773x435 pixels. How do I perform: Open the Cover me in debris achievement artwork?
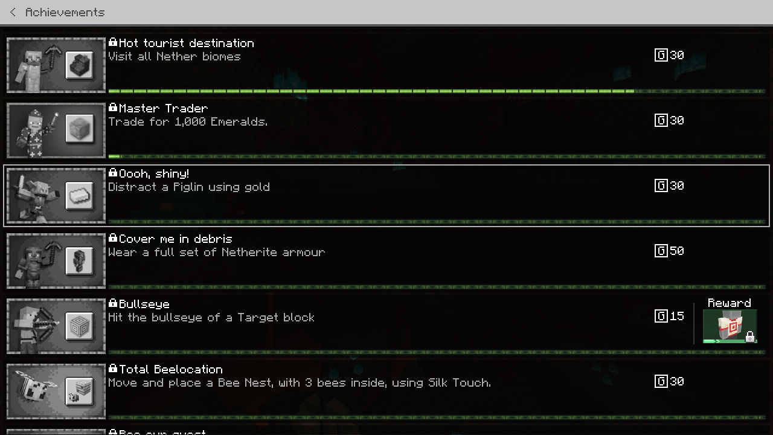coord(56,261)
